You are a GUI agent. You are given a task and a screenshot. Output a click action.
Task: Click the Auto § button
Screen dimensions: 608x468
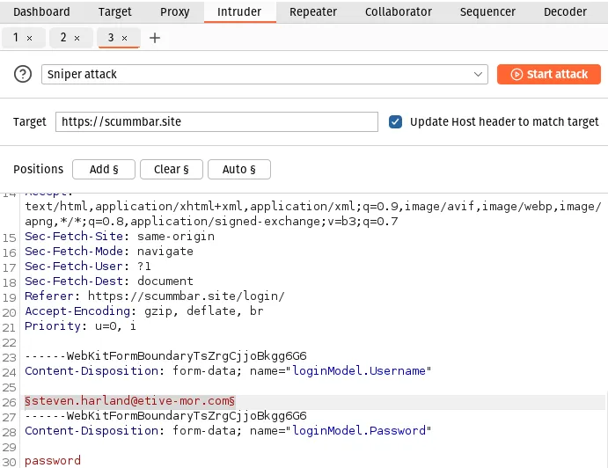click(238, 169)
